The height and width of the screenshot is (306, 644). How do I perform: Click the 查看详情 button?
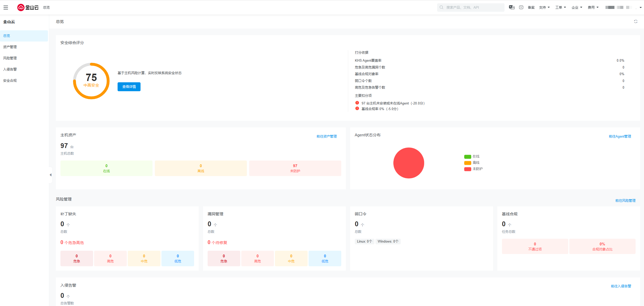[x=129, y=87]
